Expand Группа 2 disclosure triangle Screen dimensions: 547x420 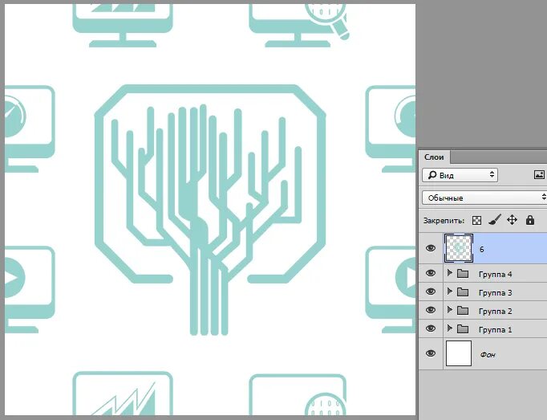pos(450,310)
